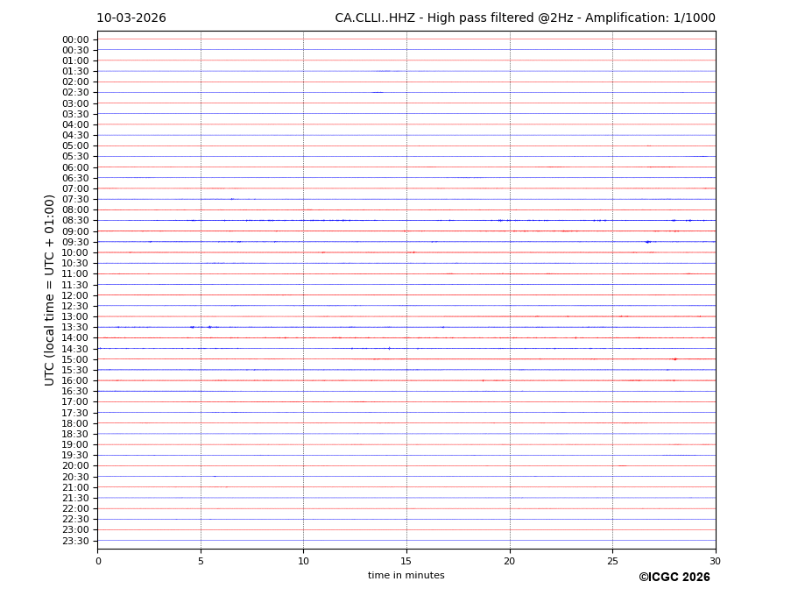Select the 00:00 time row label
This screenshot has width=812, height=610.
tap(75, 39)
